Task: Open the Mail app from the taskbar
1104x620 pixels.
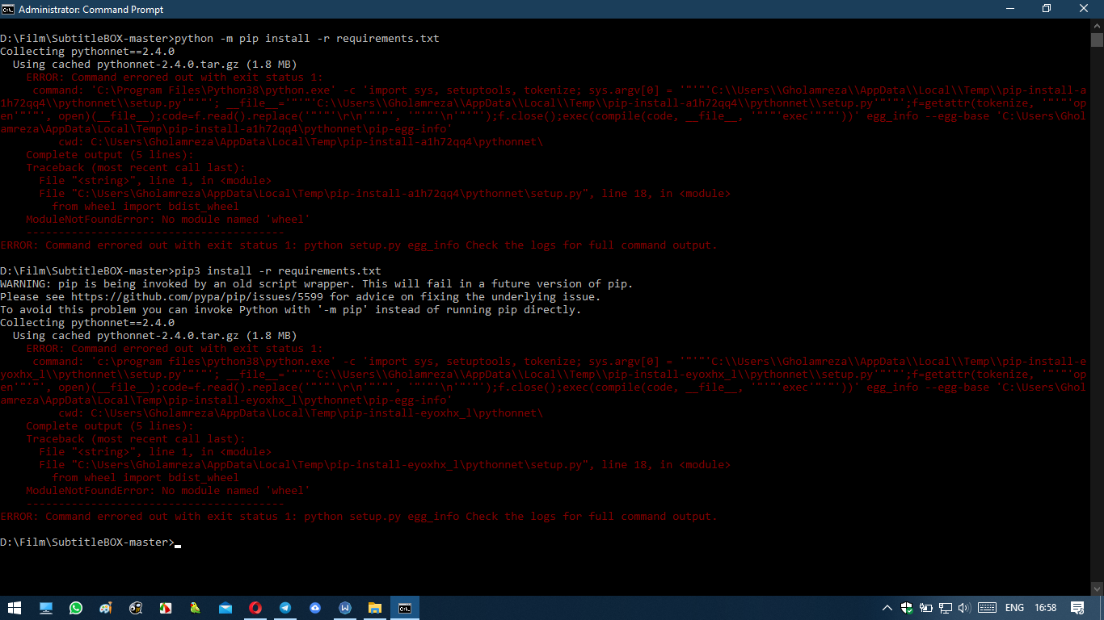Action: pos(224,607)
